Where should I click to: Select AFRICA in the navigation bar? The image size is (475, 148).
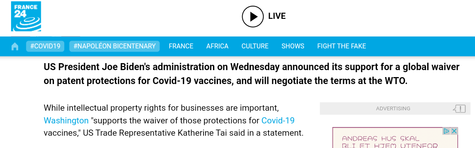point(217,46)
